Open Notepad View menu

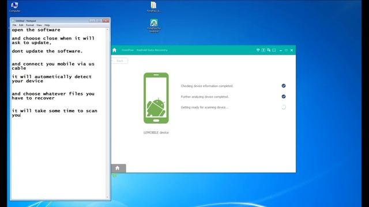(39, 25)
